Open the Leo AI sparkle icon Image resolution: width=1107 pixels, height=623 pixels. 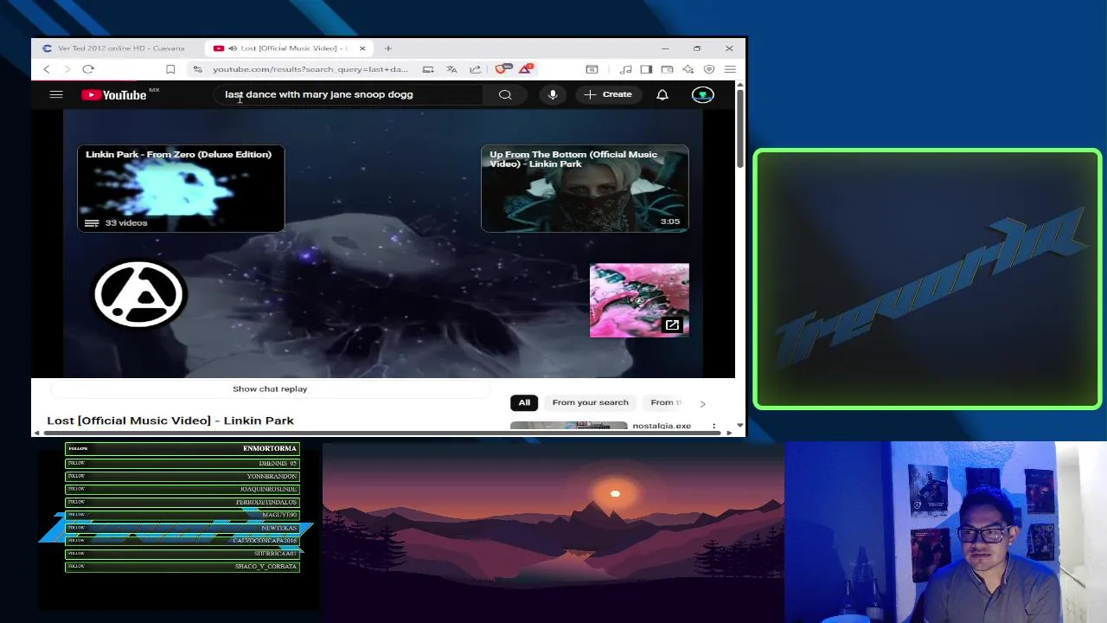(x=688, y=69)
